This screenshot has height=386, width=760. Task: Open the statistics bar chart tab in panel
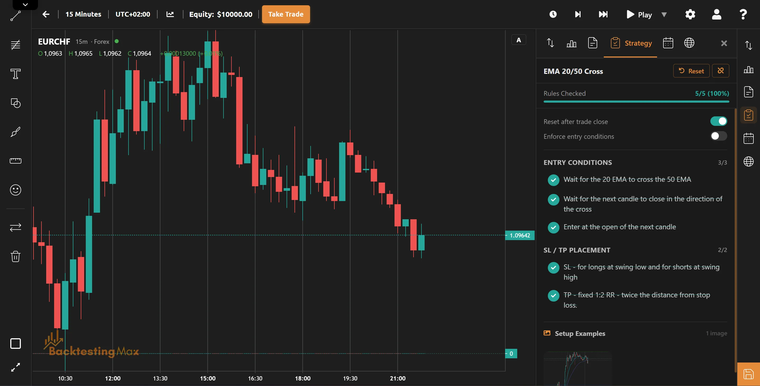[x=572, y=43]
